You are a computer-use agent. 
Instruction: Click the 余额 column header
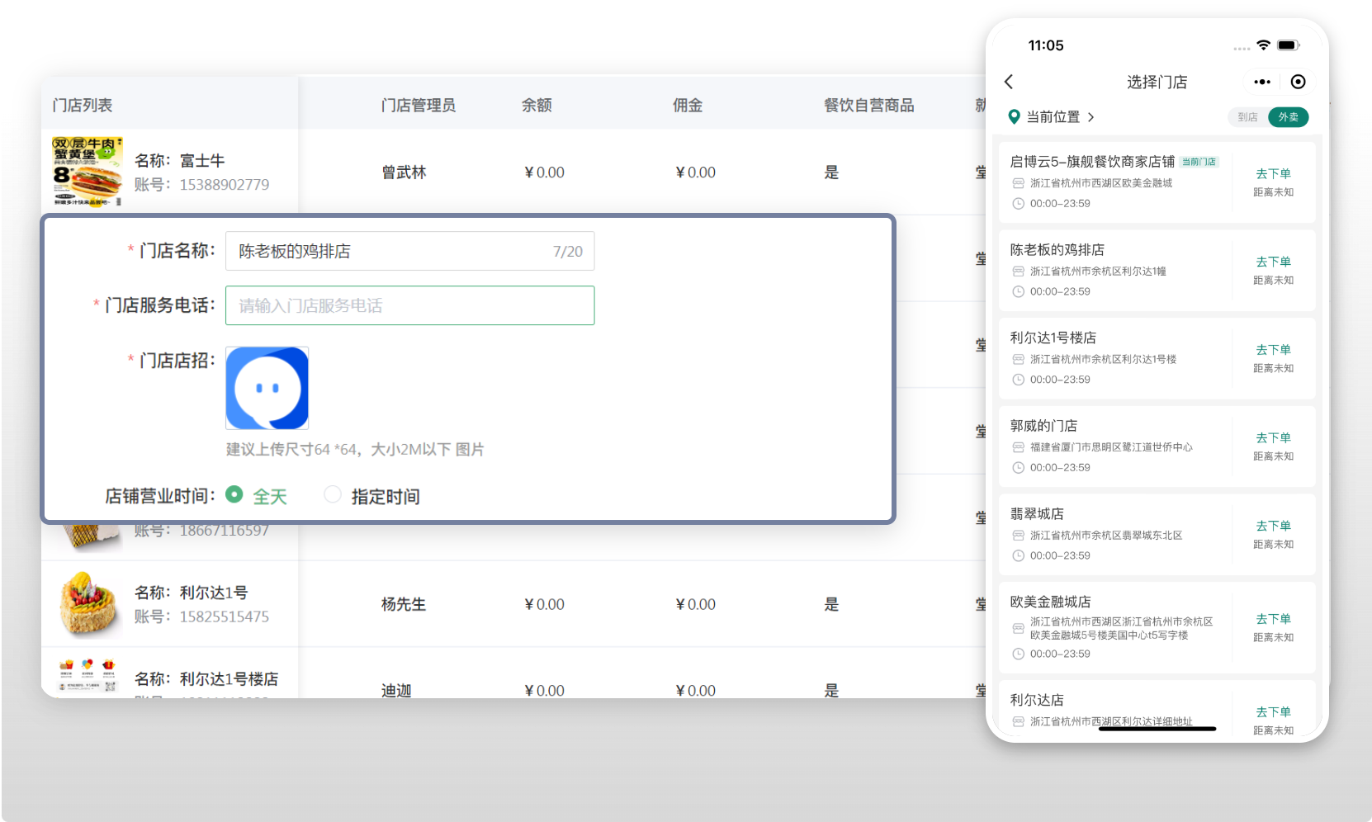pos(537,106)
